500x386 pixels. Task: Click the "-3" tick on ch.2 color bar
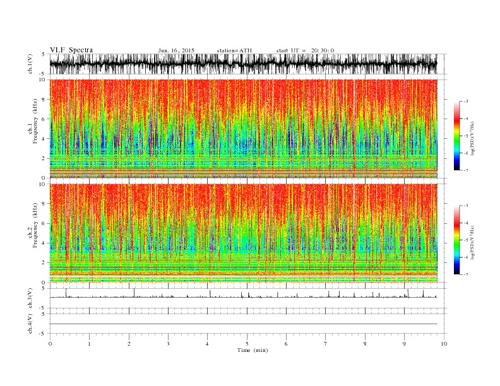click(x=466, y=206)
